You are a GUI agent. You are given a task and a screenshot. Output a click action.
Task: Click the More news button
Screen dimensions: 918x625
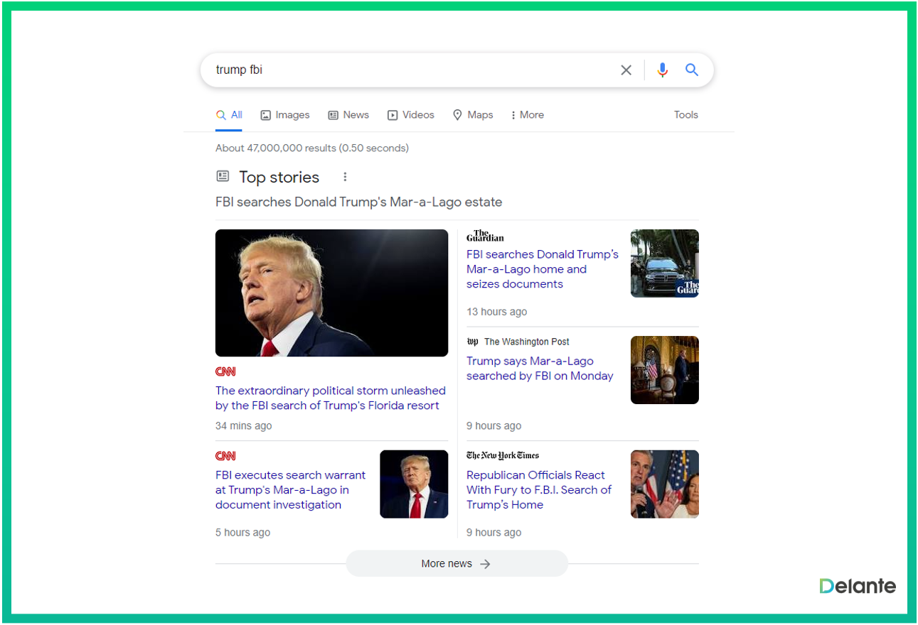click(457, 564)
